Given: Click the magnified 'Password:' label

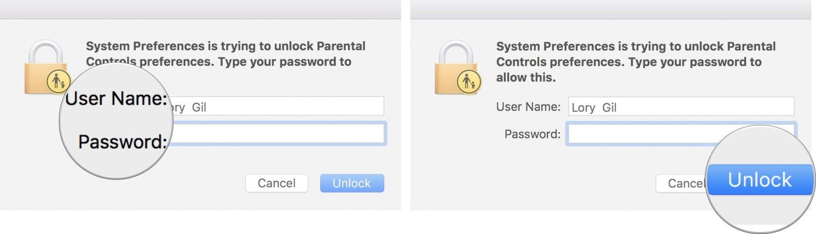Looking at the screenshot, I should point(122,142).
